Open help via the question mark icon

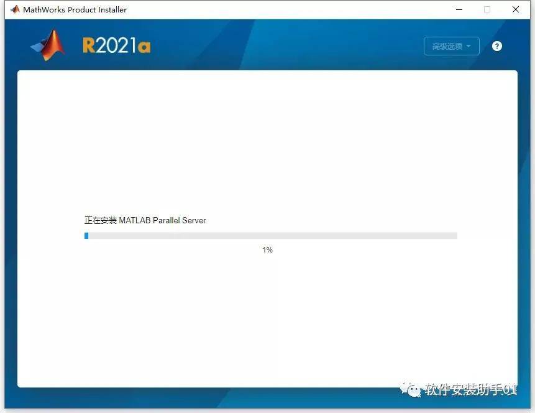497,46
